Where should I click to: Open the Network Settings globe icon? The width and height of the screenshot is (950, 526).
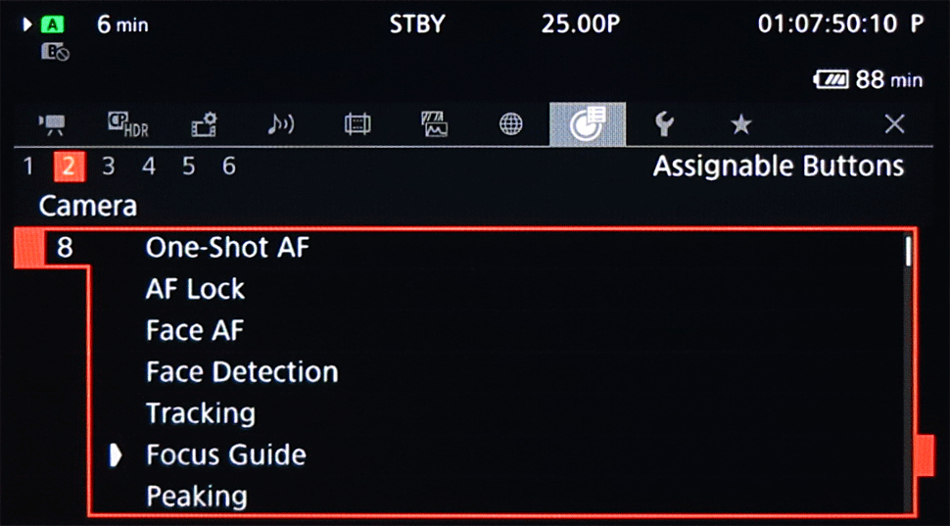tap(510, 124)
